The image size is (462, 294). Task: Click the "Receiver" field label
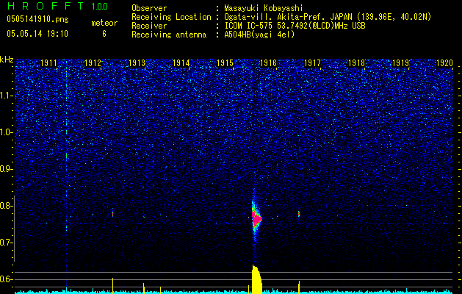coord(149,26)
